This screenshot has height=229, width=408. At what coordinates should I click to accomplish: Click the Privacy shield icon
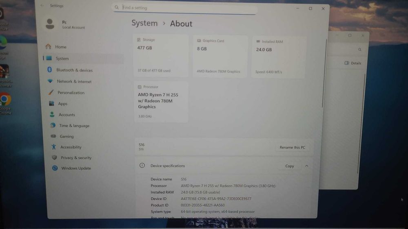point(54,157)
